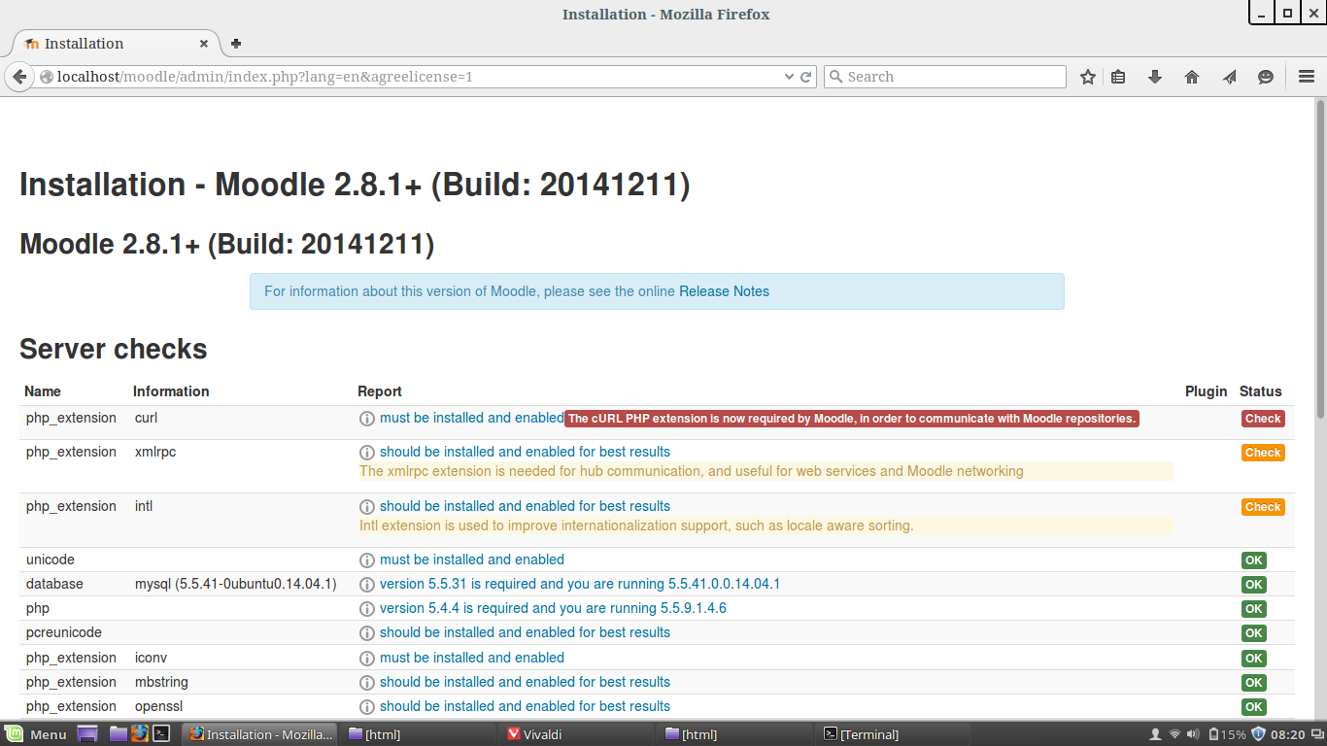
Task: Click red Check status for curl
Action: (x=1263, y=419)
